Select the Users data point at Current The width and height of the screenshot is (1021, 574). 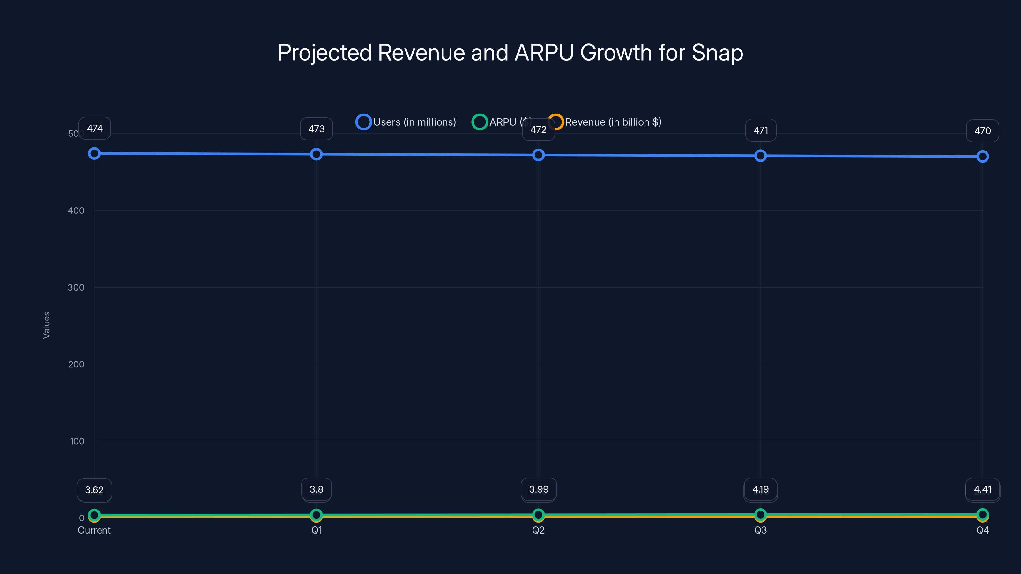(x=94, y=153)
